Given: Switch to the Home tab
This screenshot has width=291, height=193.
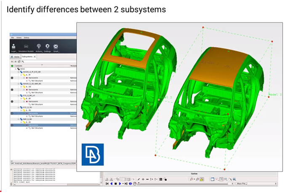Looking at the screenshot, I should 16,56.
